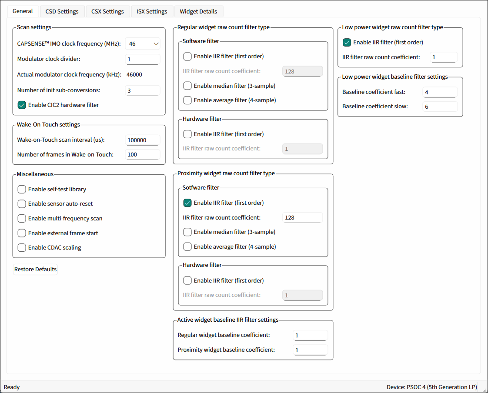Open the CAPSENSE IMO clock frequency dropdown

pos(143,44)
